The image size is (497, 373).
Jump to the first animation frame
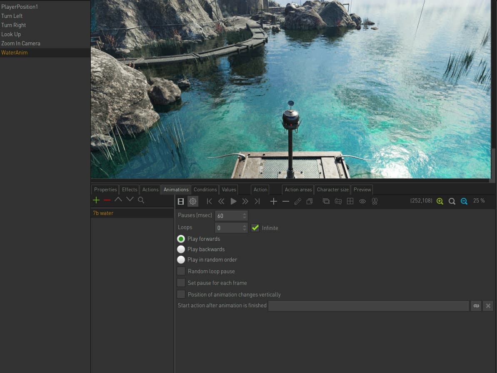click(x=209, y=201)
